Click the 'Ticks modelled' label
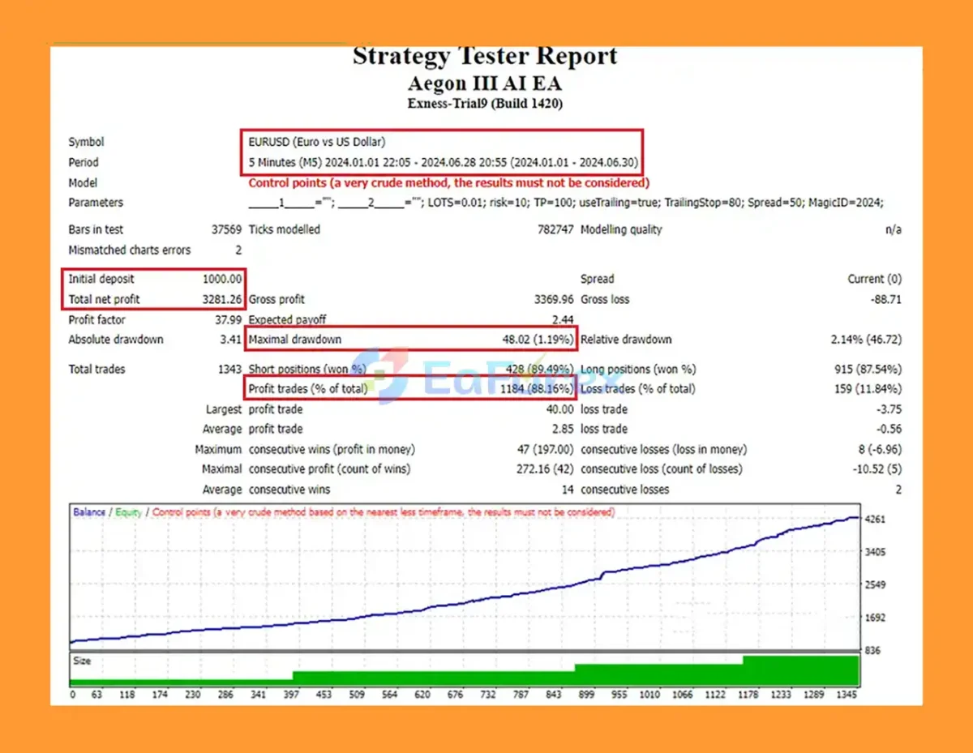Screen dimensions: 973x753 [x=284, y=229]
